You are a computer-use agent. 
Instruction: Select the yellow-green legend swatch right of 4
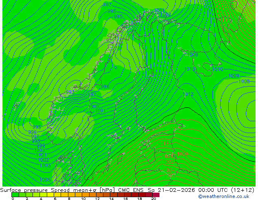coord(43,195)
